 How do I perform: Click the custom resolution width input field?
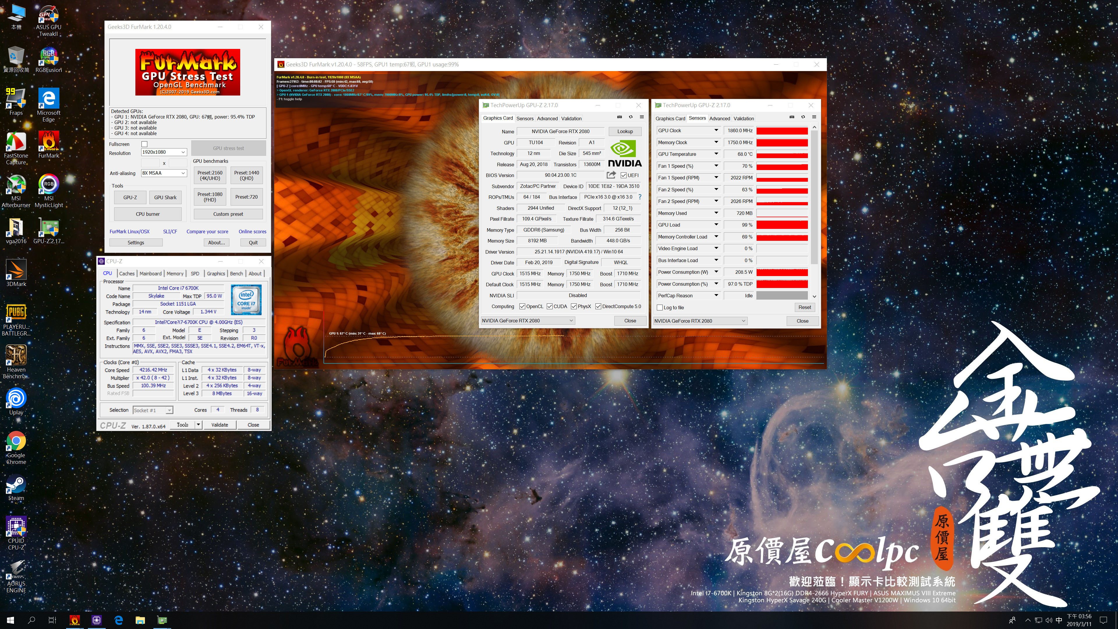point(150,163)
